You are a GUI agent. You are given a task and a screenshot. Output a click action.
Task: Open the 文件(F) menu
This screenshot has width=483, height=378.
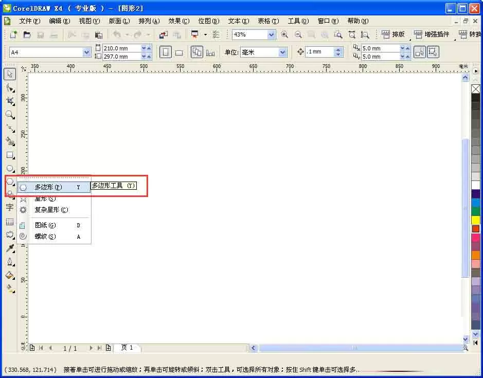pos(29,21)
